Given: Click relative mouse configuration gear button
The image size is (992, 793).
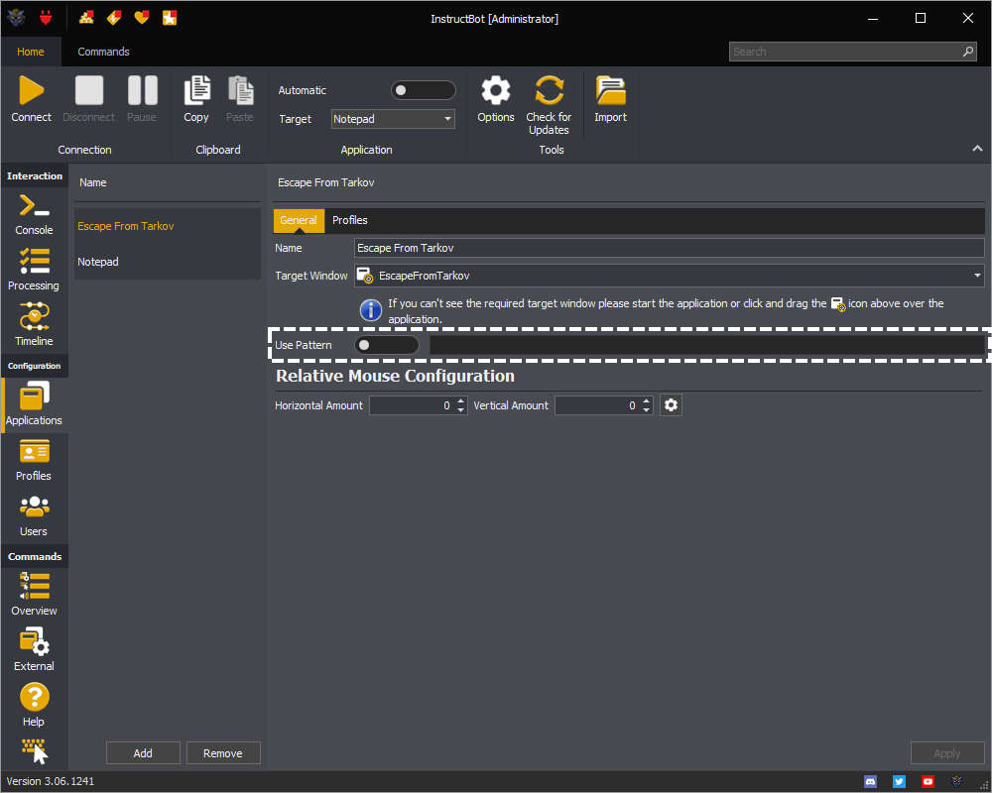Looking at the screenshot, I should (672, 405).
